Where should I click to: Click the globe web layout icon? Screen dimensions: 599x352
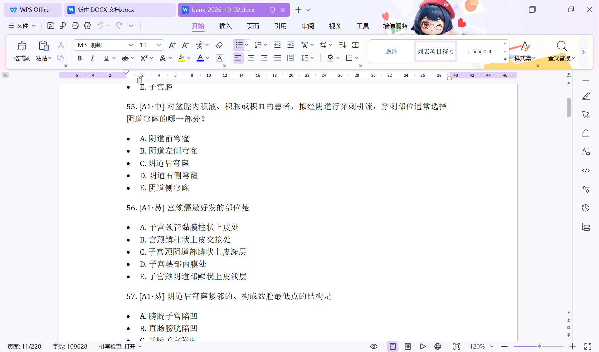pyautogui.click(x=438, y=346)
